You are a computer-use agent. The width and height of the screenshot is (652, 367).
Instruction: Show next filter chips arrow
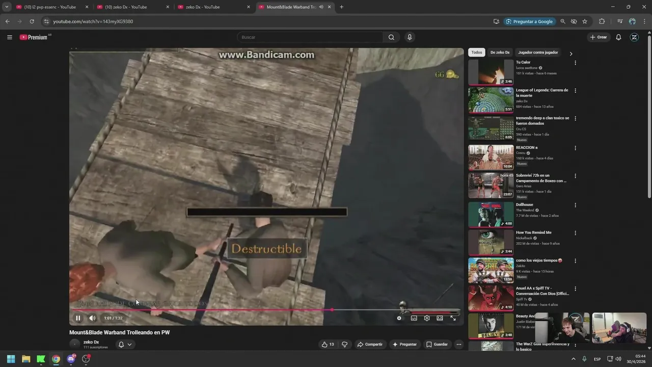[570, 54]
